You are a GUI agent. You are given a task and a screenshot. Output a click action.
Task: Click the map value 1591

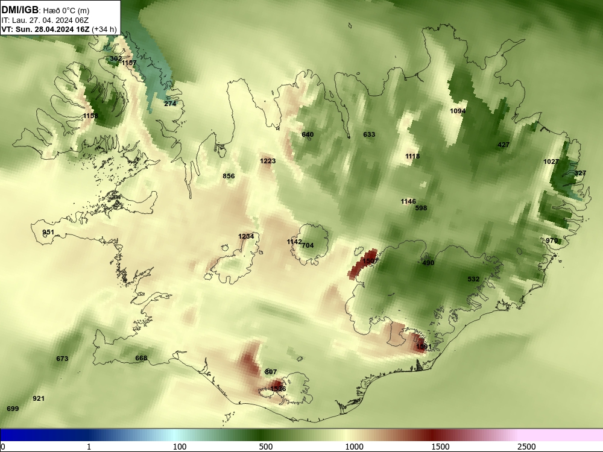[424, 347]
